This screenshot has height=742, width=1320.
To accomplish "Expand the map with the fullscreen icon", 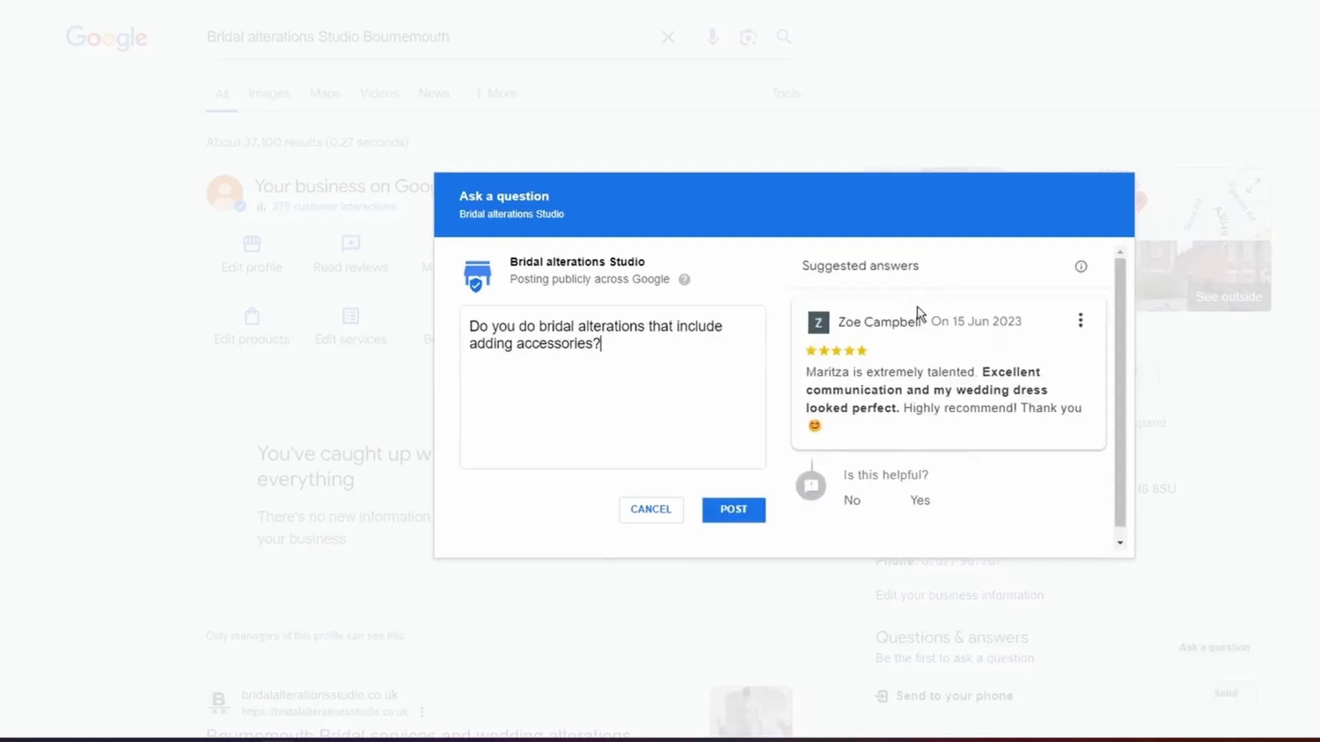I will 1253,185.
